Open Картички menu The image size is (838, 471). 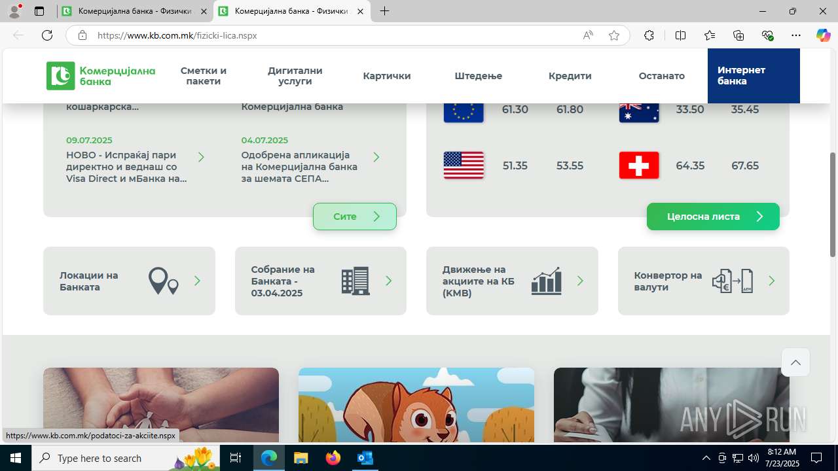click(x=387, y=76)
